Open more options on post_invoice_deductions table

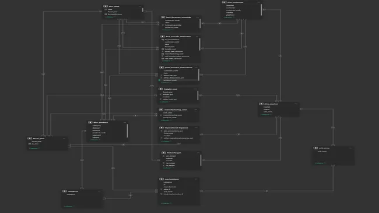pos(196,68)
